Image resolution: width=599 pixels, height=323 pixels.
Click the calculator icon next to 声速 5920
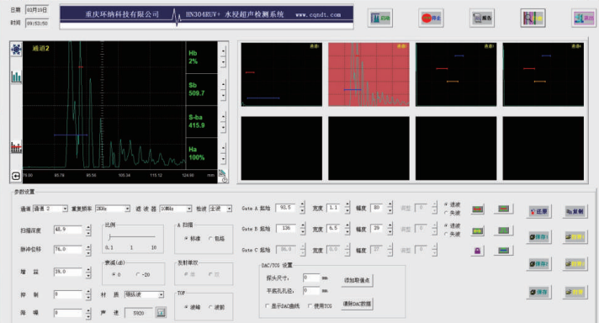click(161, 312)
